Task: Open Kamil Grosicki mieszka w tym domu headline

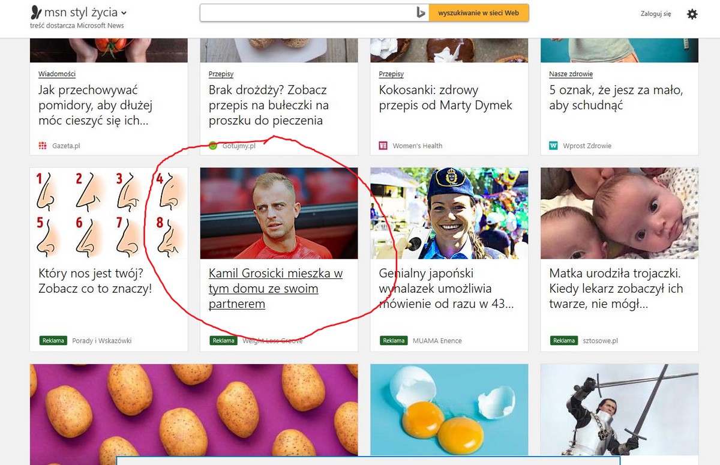Action: pyautogui.click(x=276, y=289)
